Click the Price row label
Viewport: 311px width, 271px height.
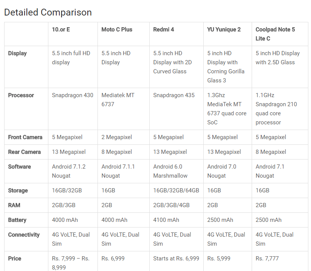click(14, 259)
